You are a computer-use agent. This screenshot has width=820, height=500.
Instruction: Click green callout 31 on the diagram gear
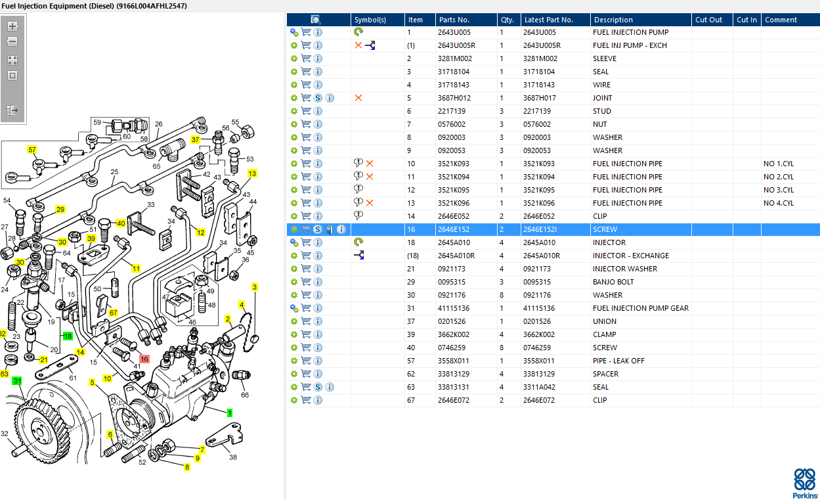click(x=17, y=381)
